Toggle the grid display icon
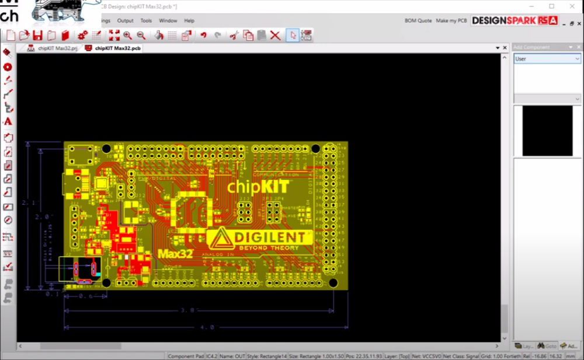Screen dimensions: 584x360 point(172,36)
